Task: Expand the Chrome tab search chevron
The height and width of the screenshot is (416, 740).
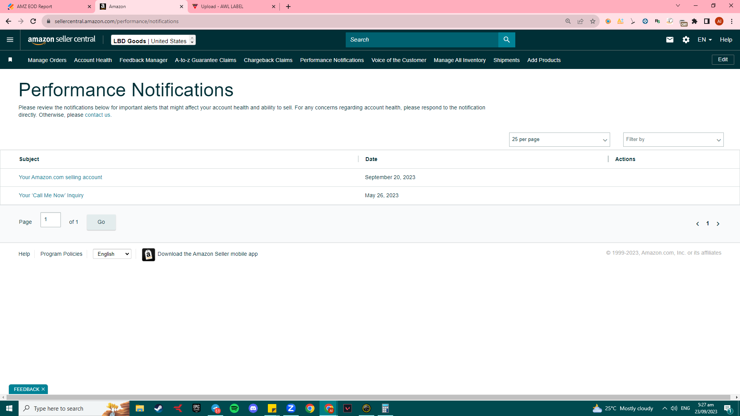Action: (x=678, y=5)
